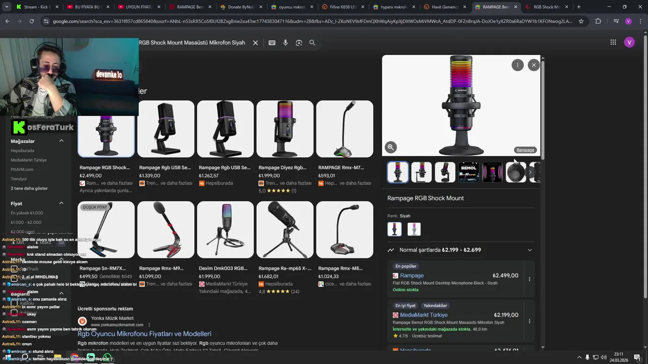Open Google Lens image search
Screen dimensions: 648x364
299,43
